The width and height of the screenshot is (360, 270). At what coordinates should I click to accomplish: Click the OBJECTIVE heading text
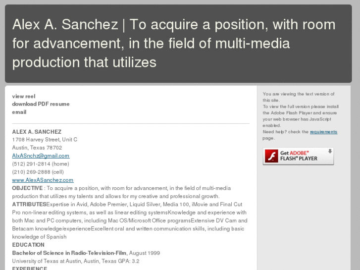27,188
